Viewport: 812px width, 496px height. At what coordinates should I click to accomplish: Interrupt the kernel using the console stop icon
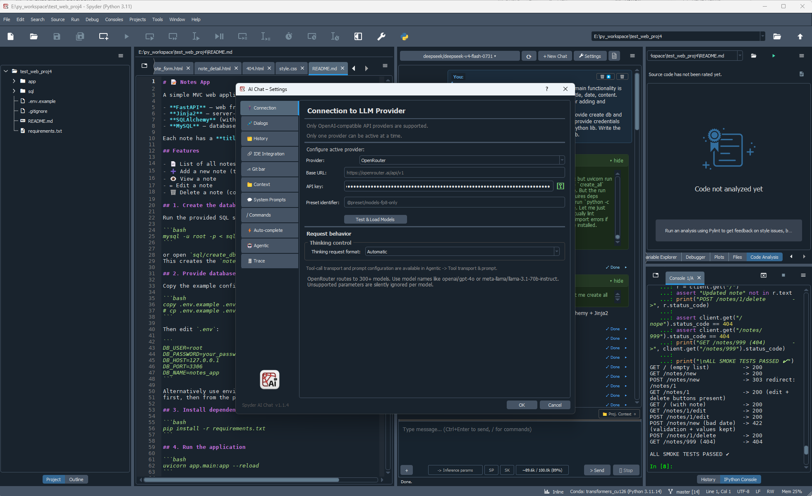(783, 275)
